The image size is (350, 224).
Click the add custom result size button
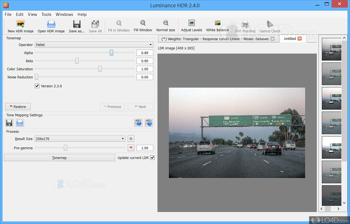(x=131, y=139)
